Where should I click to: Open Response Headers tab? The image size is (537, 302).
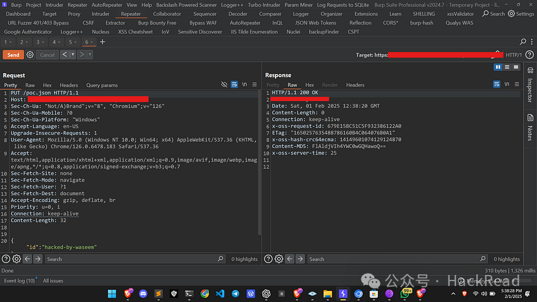click(x=355, y=85)
